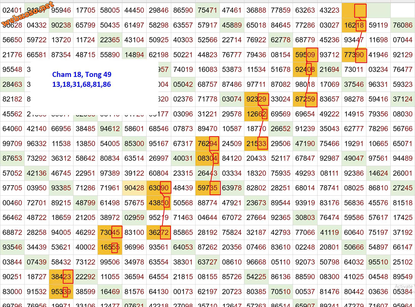Select the green shaded cell 90238
415x307 pixels.
pyautogui.click(x=61, y=25)
